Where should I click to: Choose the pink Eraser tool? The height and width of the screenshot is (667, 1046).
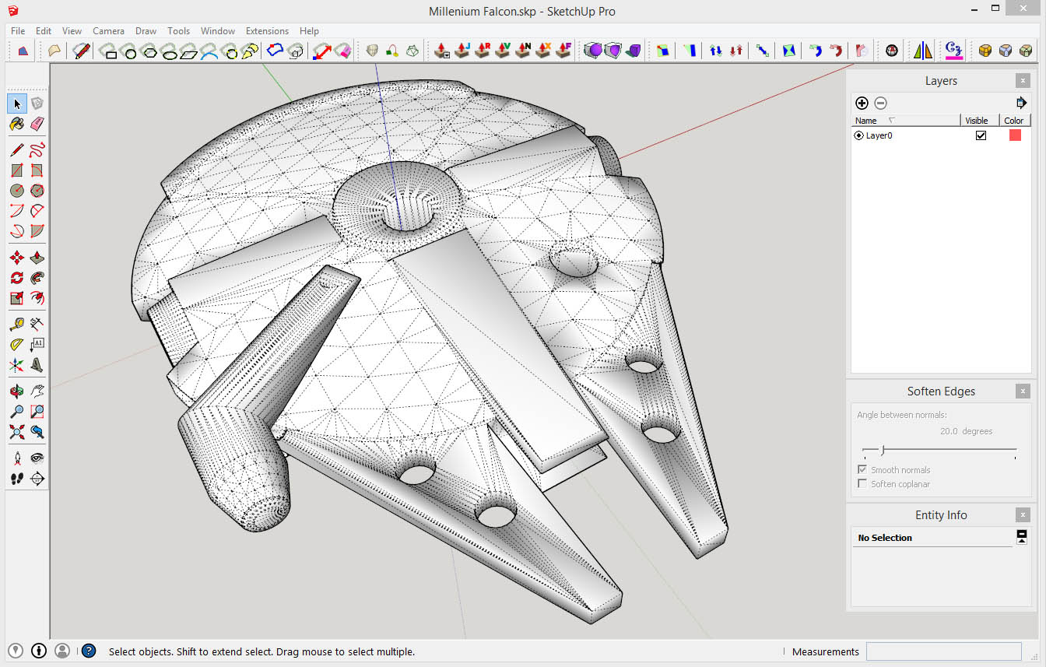(37, 124)
